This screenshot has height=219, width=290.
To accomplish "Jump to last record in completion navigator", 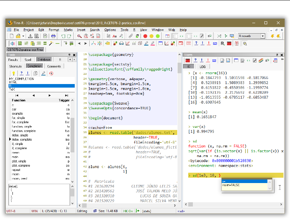I will pyautogui.click(x=66, y=95).
